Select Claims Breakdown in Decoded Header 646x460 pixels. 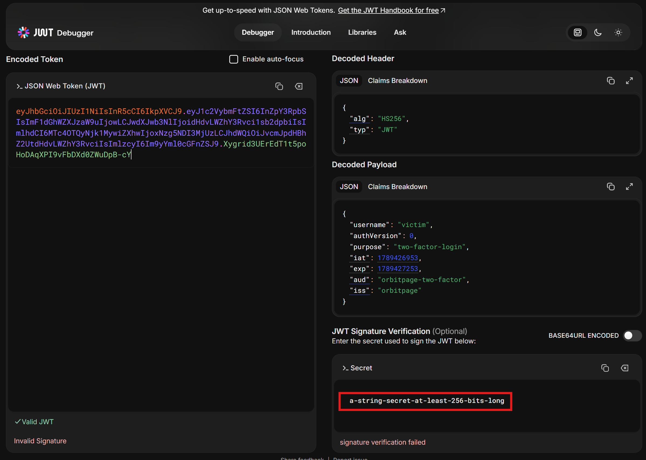pos(397,81)
